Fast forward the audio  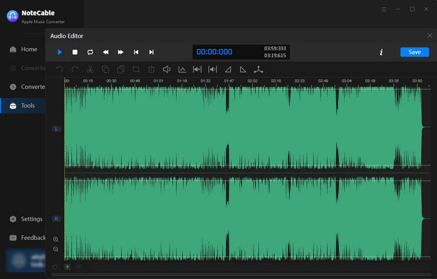(121, 52)
